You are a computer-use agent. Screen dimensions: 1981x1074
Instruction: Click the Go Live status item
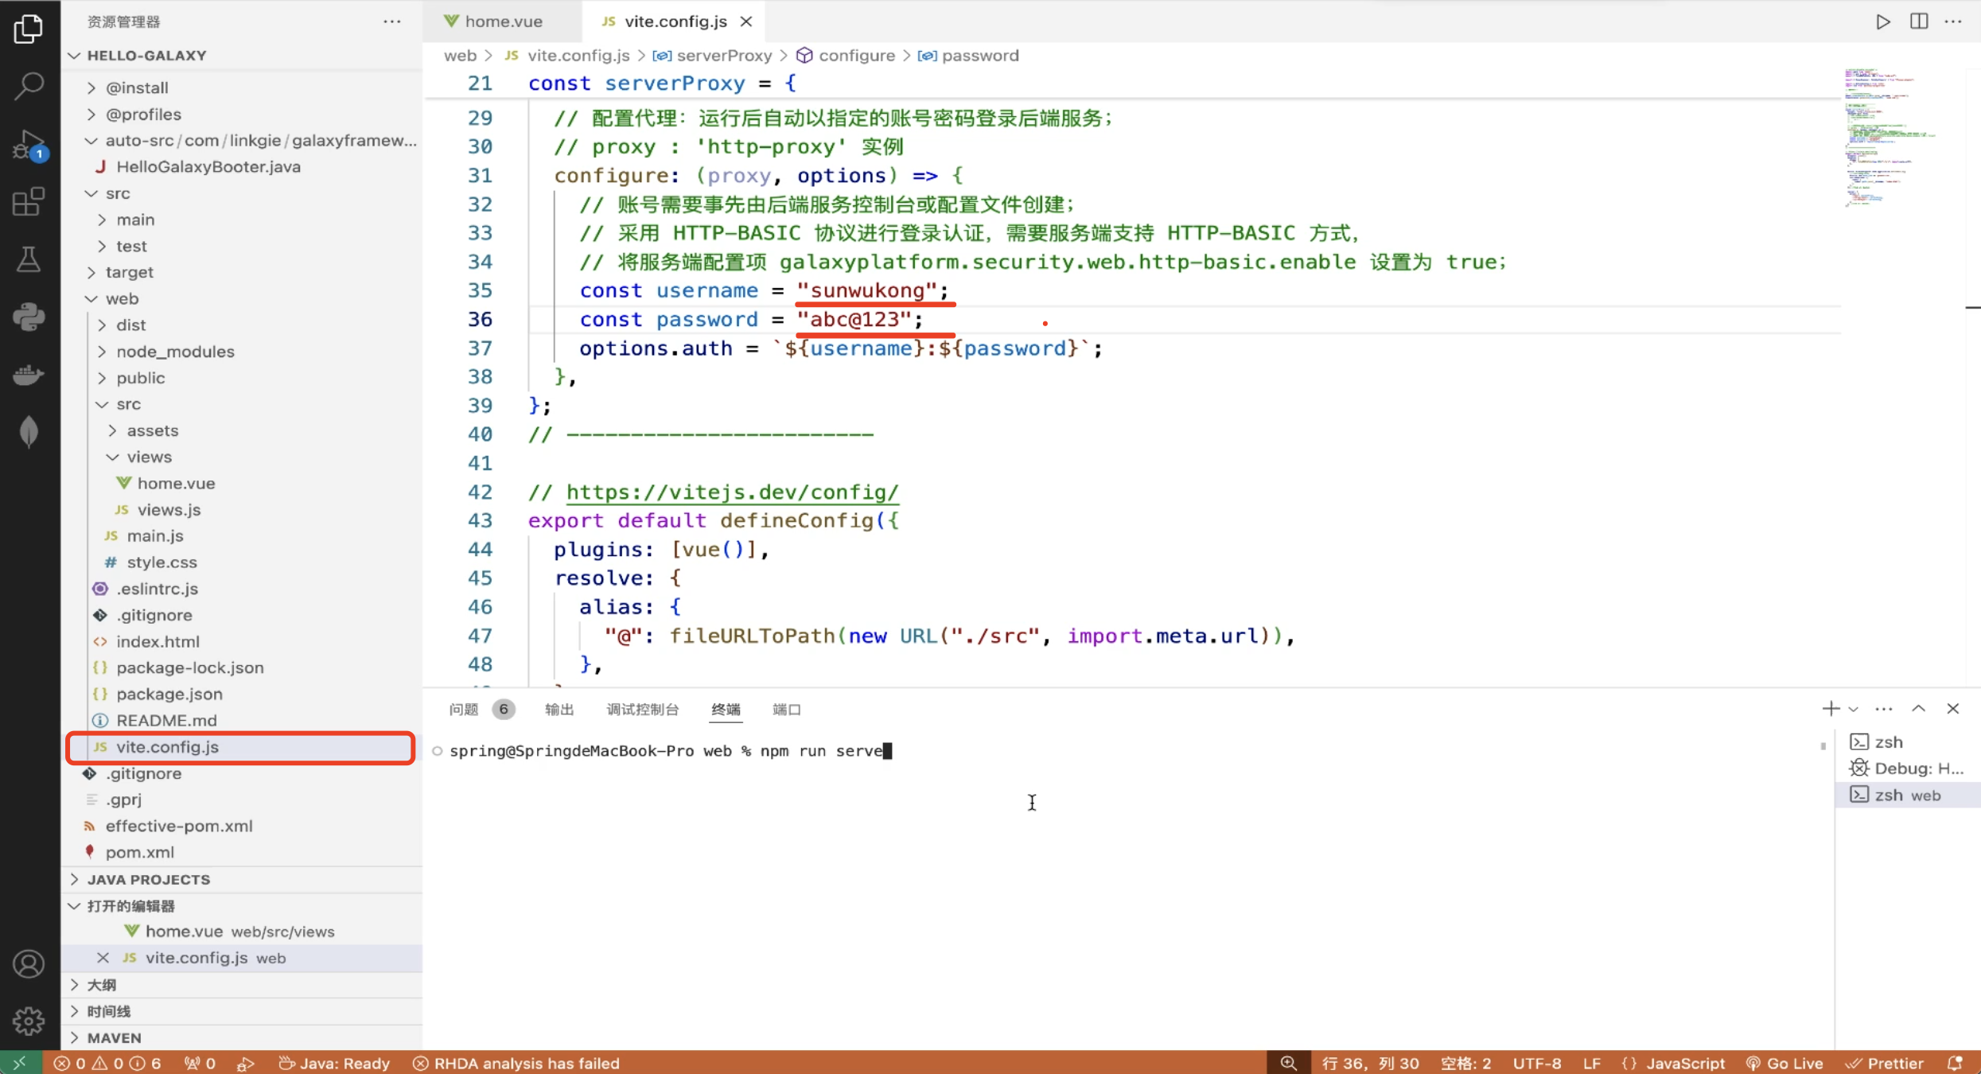coord(1784,1063)
